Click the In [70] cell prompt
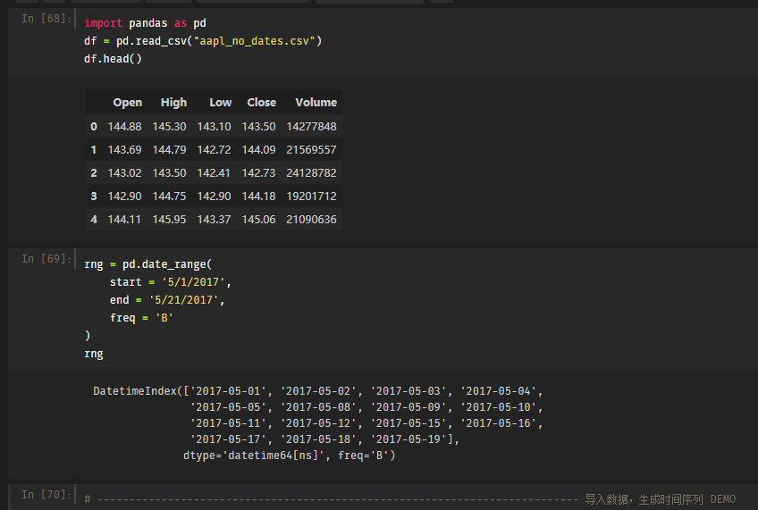The image size is (758, 510). 46,495
